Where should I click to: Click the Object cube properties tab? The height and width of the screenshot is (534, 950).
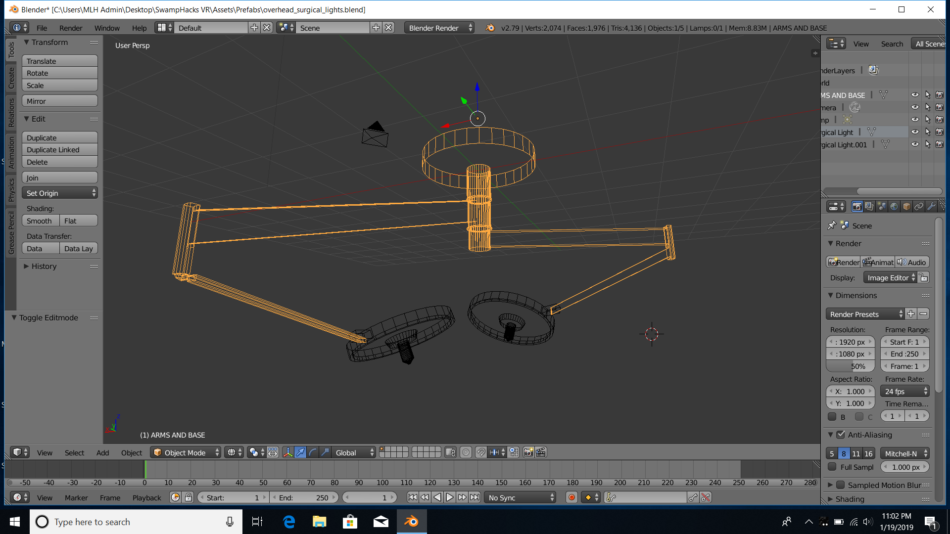pyautogui.click(x=906, y=207)
